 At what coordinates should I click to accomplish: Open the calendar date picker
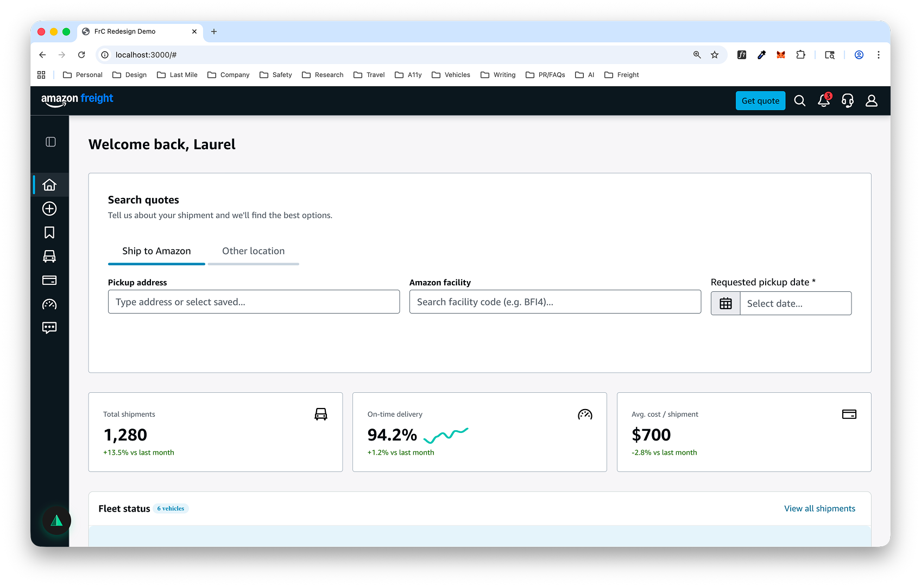coord(725,303)
